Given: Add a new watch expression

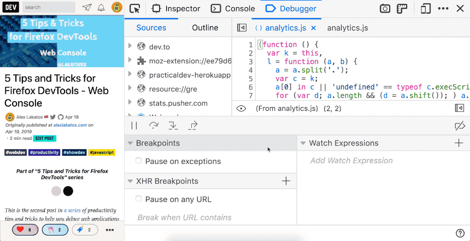Looking at the screenshot, I should coord(459,143).
